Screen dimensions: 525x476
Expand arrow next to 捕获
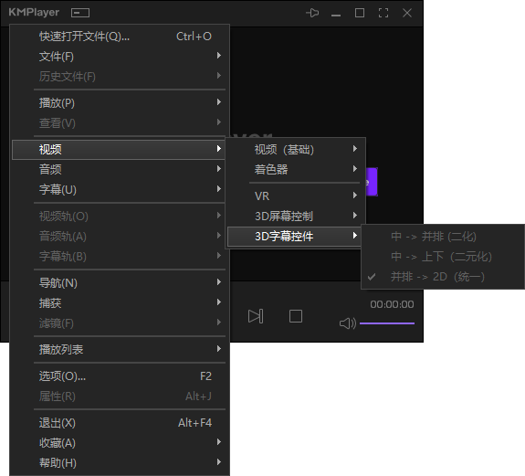click(x=219, y=302)
